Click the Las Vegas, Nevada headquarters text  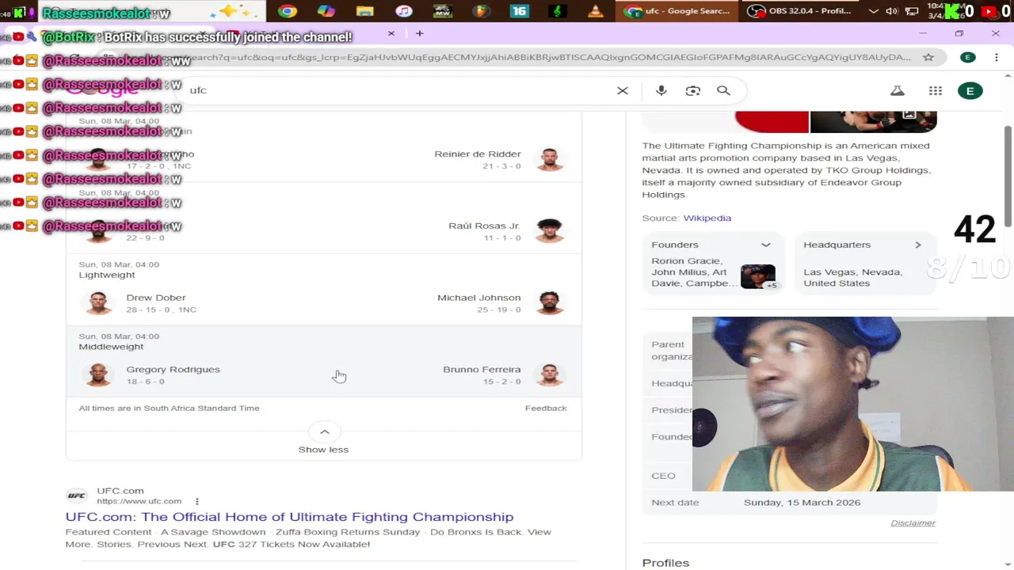[x=852, y=277]
